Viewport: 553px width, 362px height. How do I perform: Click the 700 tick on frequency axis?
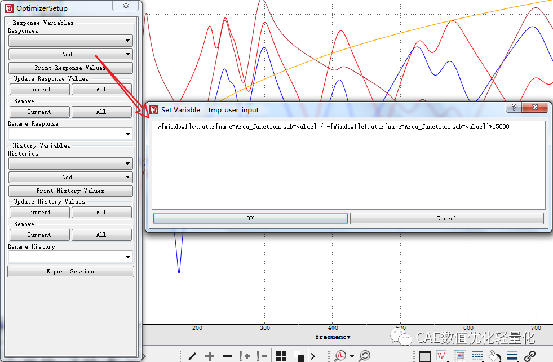click(x=536, y=328)
